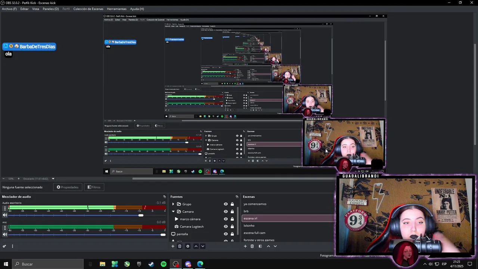Click the Windows Buscar search box
This screenshot has height=269, width=478.
click(x=48, y=264)
